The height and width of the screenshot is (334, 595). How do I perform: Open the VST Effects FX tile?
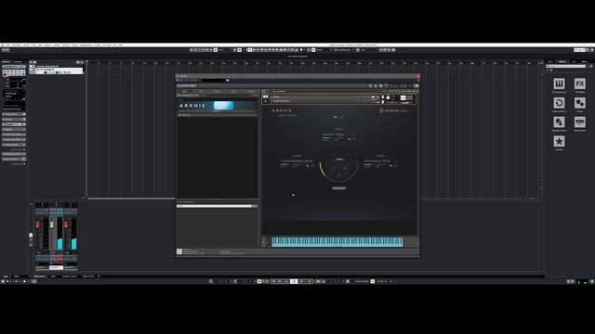point(579,84)
